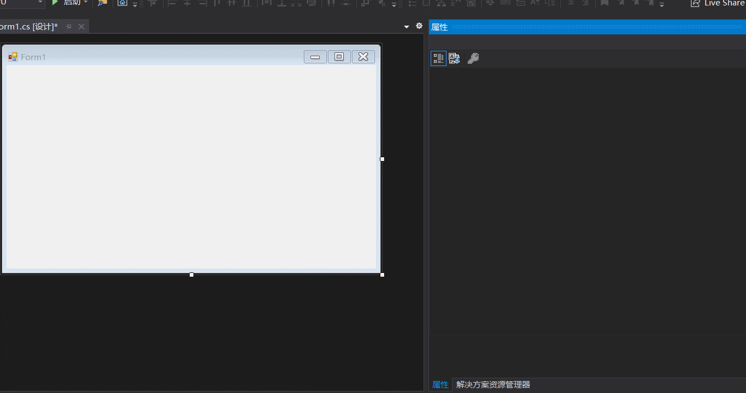
Task: Open the find-in-files folder search icon
Action: coord(102,3)
